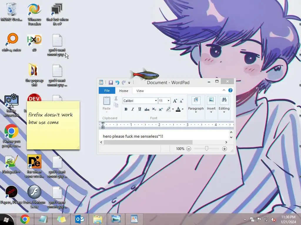Apply the font color A swatch
301x225 pixels.
click(178, 109)
